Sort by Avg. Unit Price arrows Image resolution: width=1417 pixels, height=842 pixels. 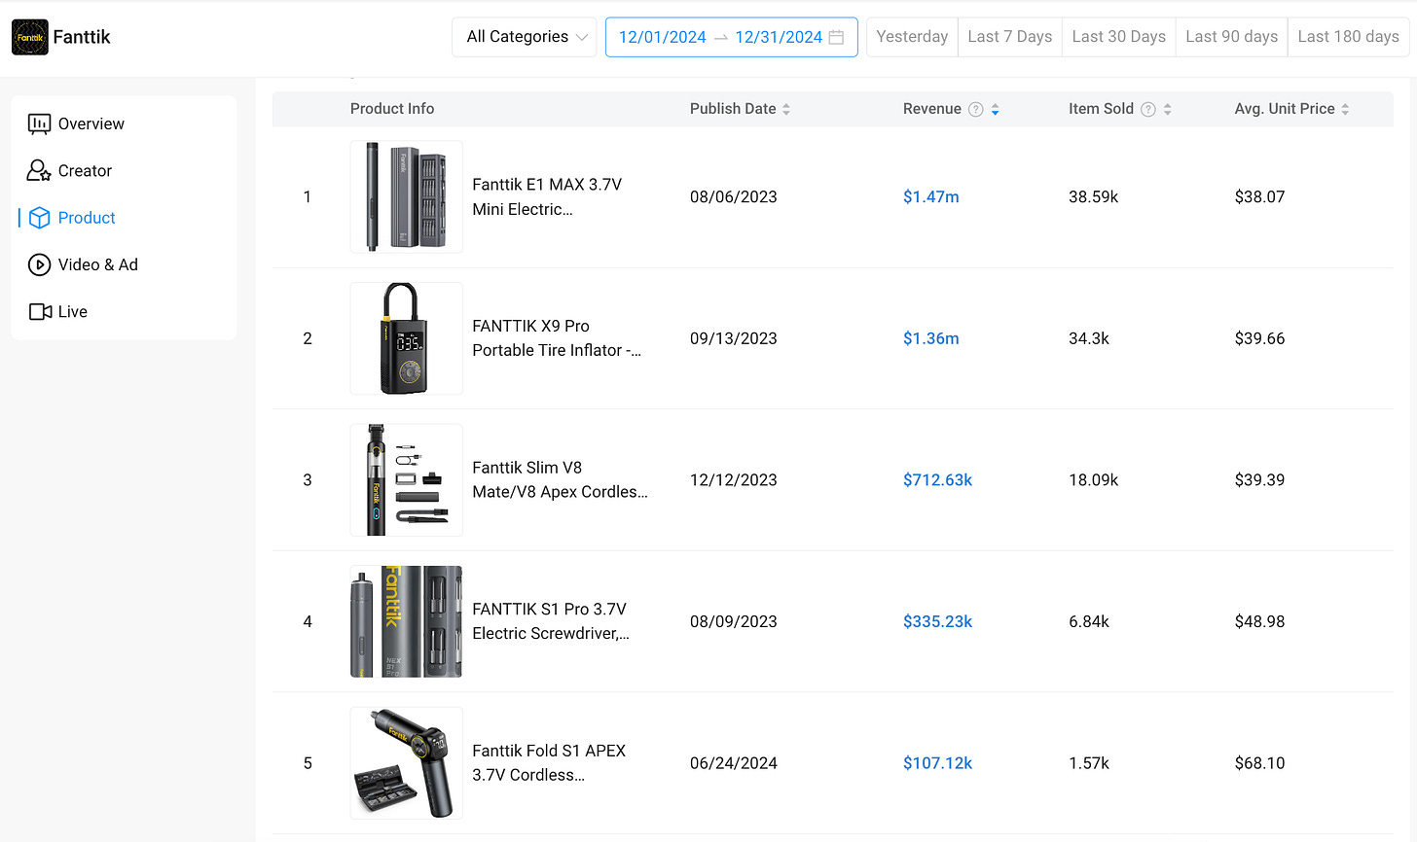[x=1345, y=109]
